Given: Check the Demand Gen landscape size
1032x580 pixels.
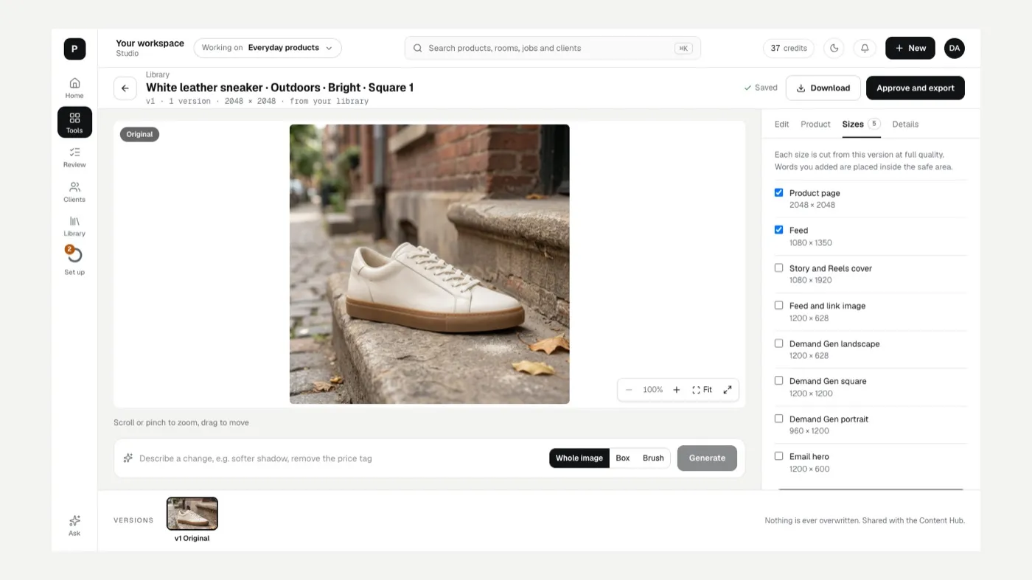Looking at the screenshot, I should [x=778, y=343].
